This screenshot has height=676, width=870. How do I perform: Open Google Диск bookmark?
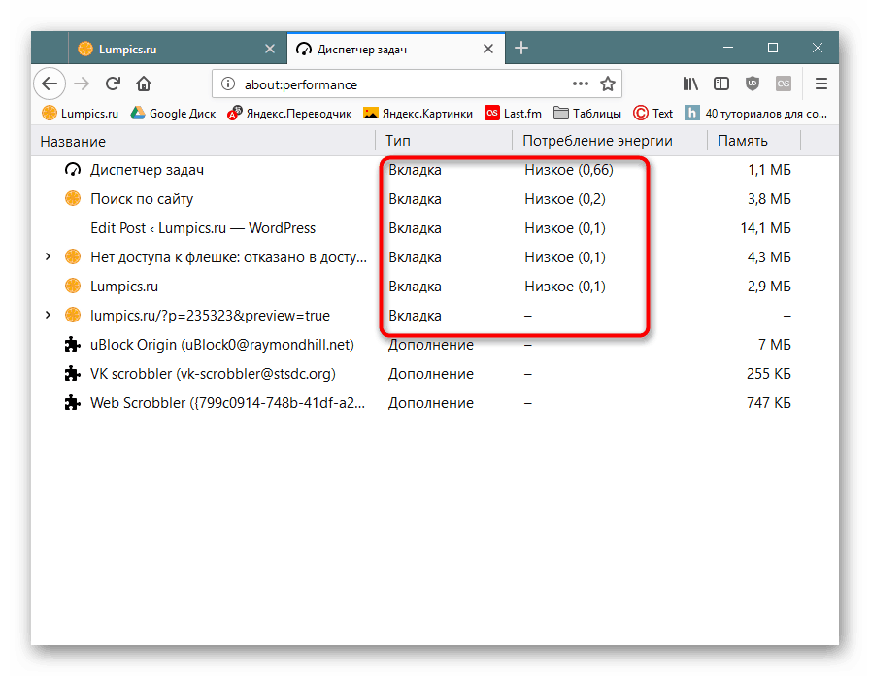click(173, 114)
